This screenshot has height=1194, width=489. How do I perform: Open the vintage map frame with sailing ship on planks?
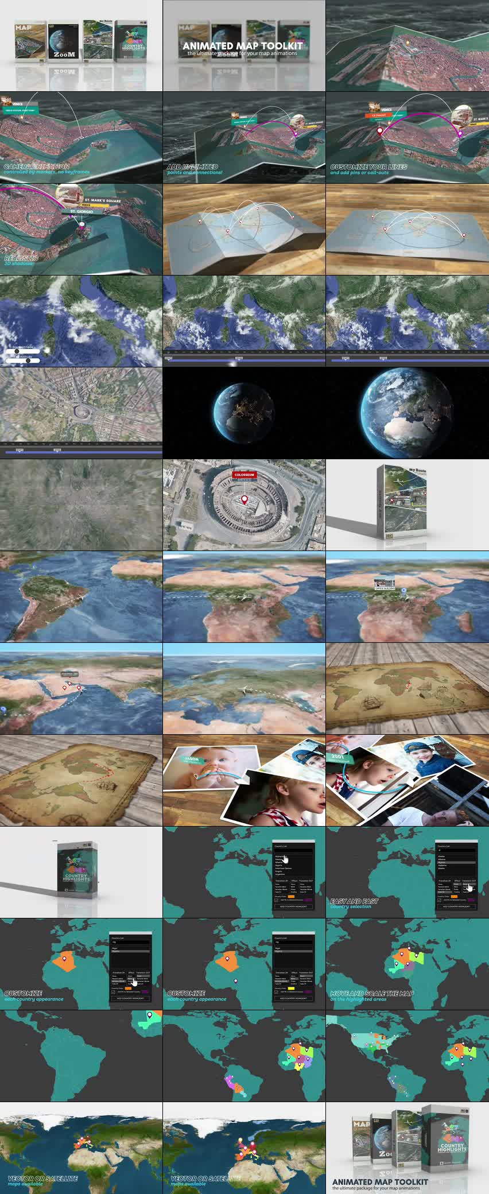407,689
